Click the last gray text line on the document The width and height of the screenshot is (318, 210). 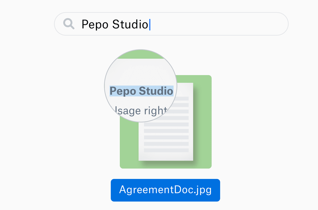point(166,150)
